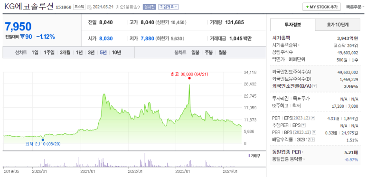
Task: Show the 주봉 weekly candle chart
Action: (x=208, y=52)
